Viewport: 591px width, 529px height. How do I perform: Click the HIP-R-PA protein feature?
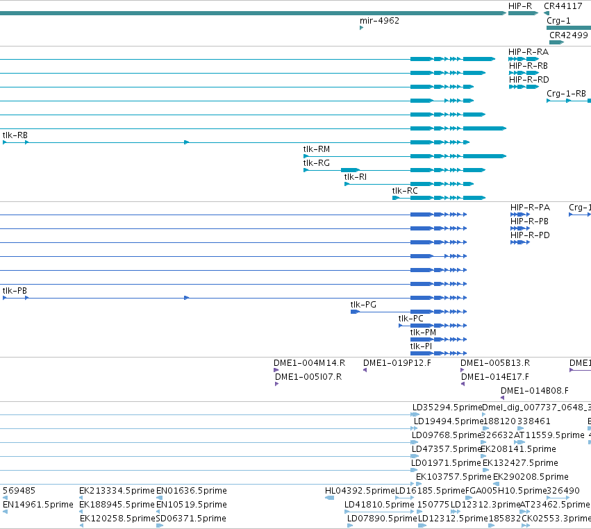point(520,215)
